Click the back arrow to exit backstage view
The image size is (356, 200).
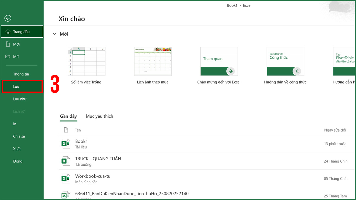[8, 18]
